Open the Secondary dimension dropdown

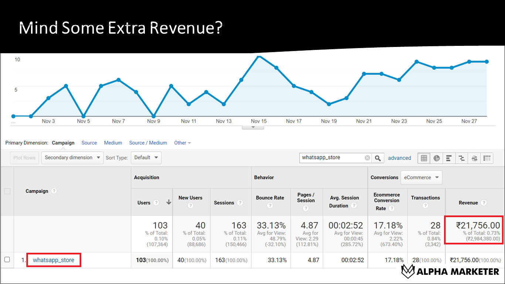72,158
